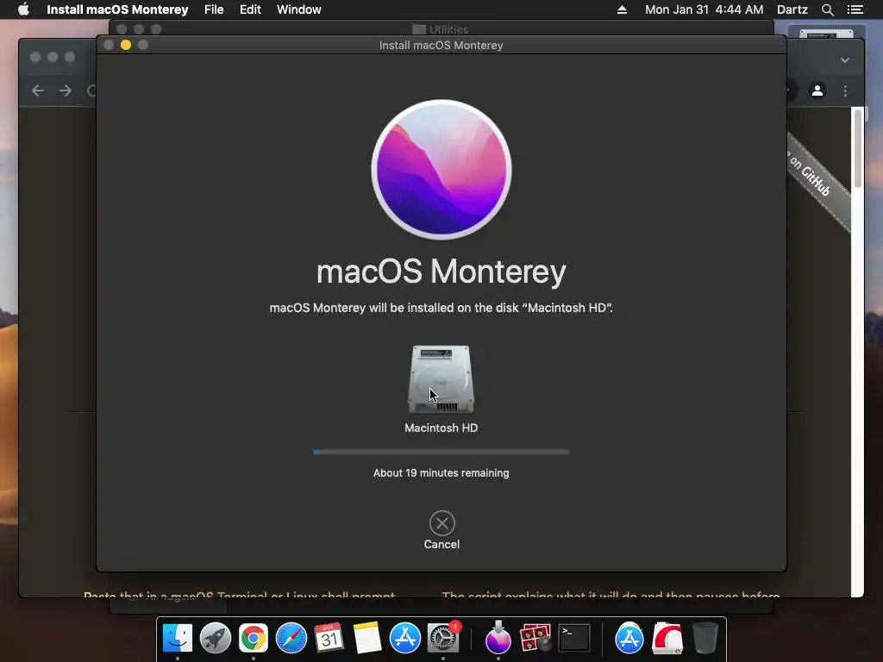Open Photo Booth from the Dock
Screen dimensions: 883x662
coord(535,638)
